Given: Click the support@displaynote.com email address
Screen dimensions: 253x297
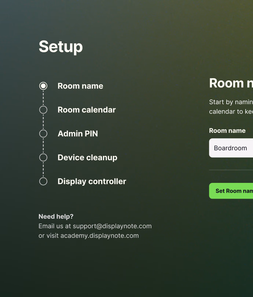Looking at the screenshot, I should [x=112, y=226].
